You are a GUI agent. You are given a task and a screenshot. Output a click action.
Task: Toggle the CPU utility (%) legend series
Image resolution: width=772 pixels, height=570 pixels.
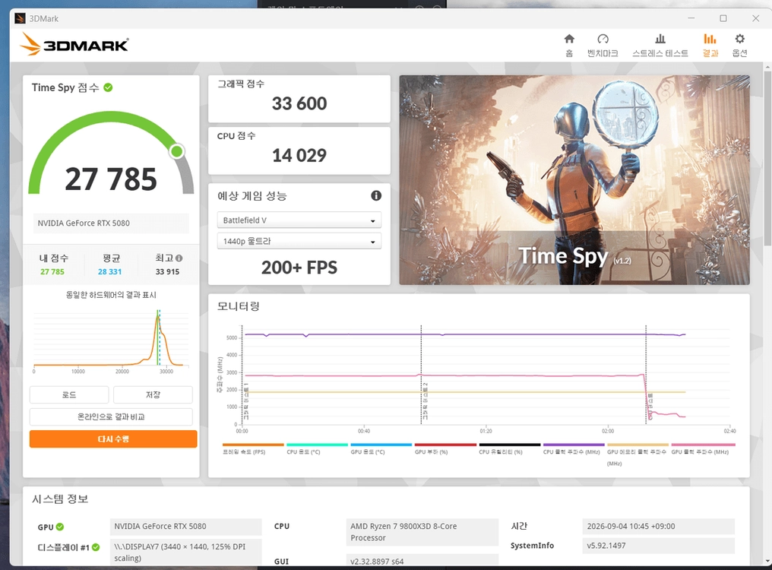[509, 449]
